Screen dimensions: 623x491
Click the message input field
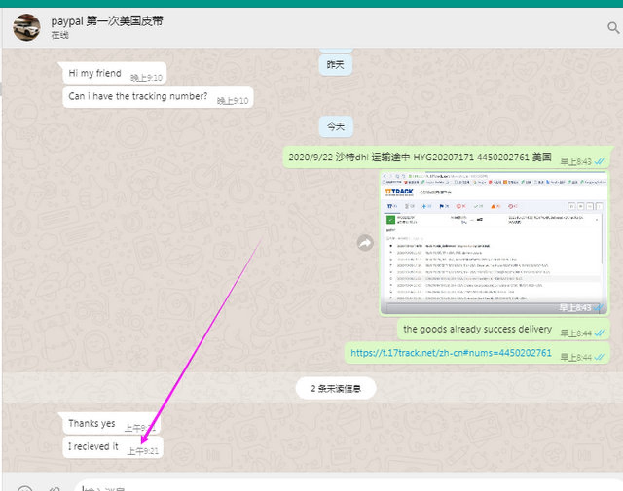click(x=341, y=487)
